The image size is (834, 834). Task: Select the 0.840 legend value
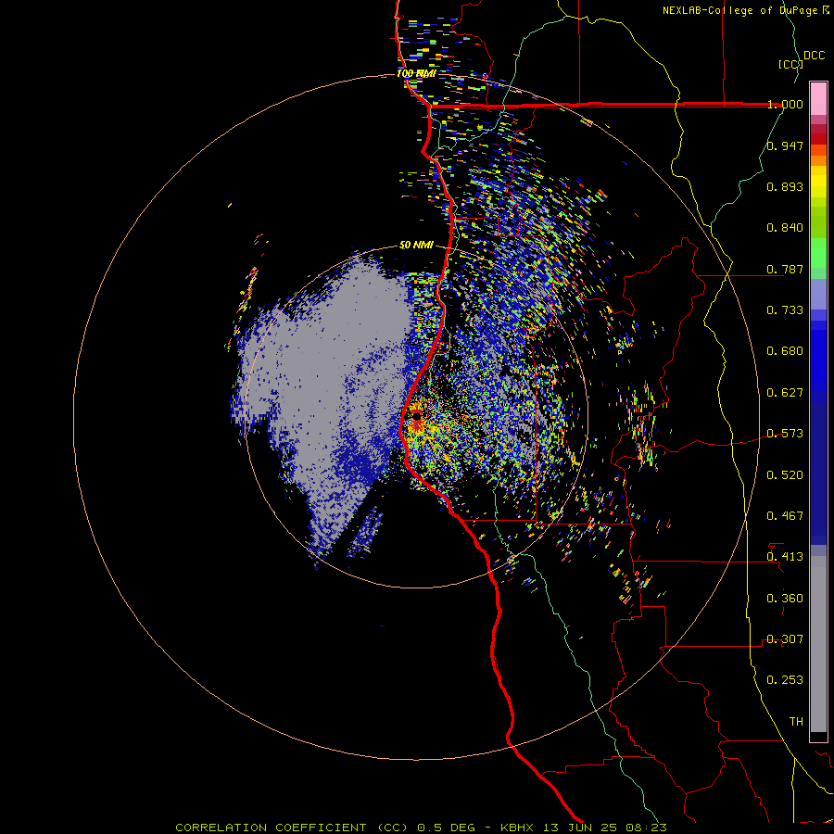pyautogui.click(x=785, y=228)
